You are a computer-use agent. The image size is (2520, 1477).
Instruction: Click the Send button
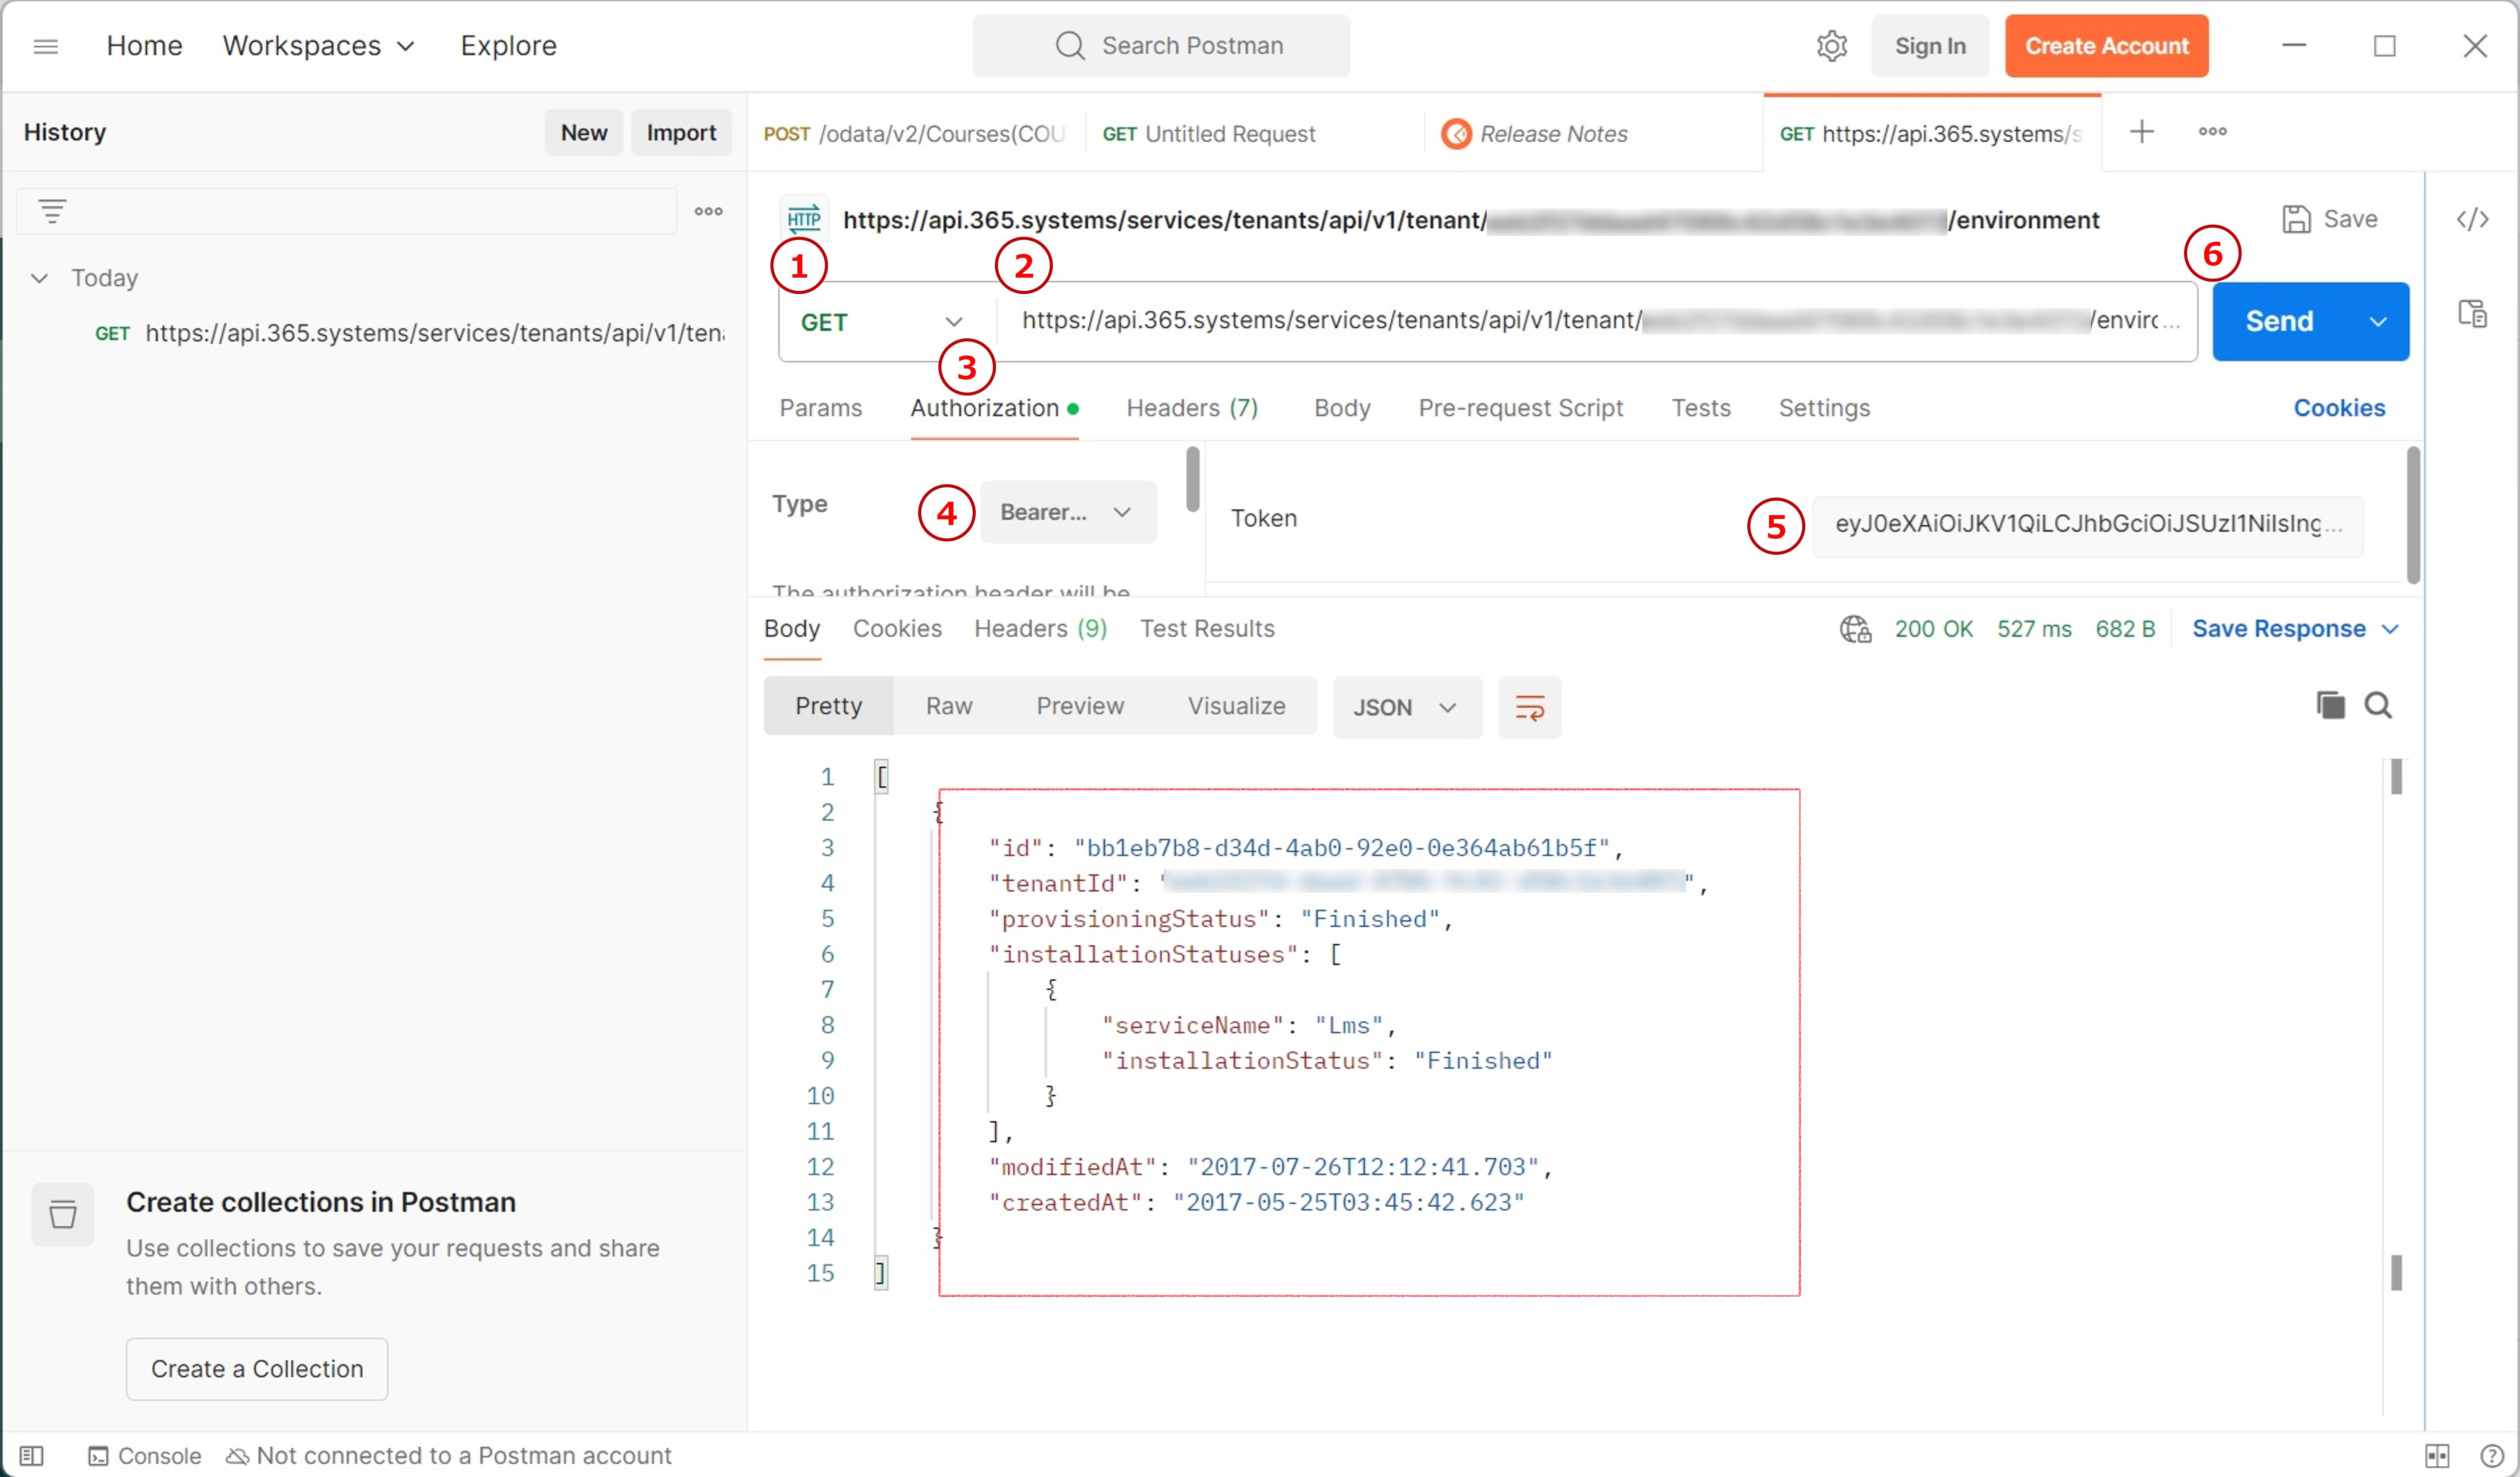pos(2279,321)
